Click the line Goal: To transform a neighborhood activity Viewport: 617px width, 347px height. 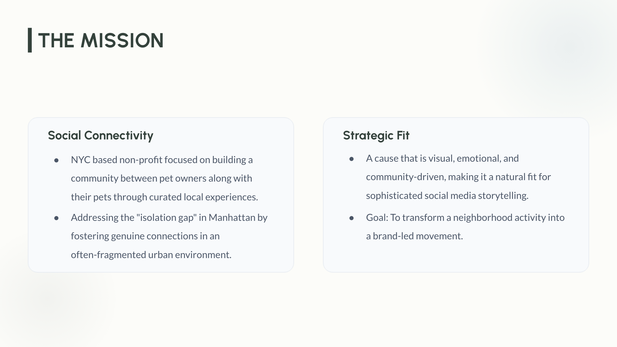[x=465, y=217]
